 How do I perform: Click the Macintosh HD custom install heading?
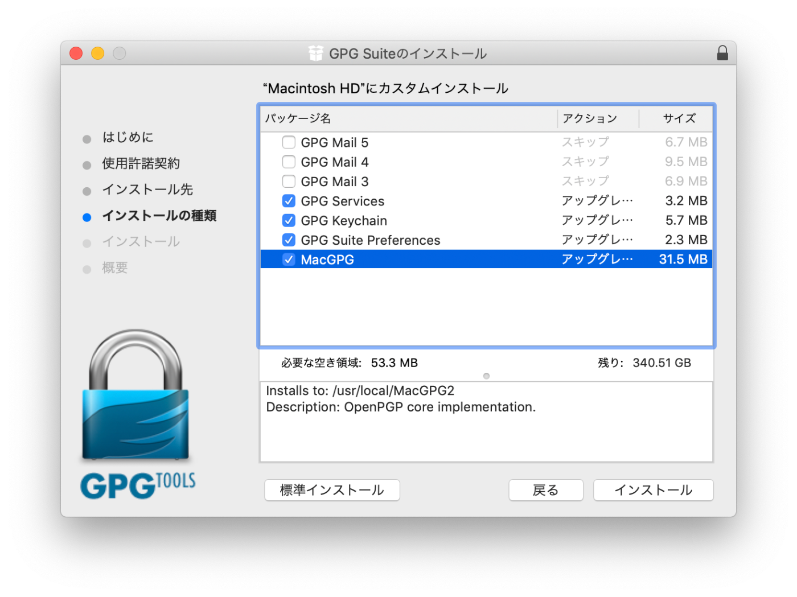(x=385, y=88)
